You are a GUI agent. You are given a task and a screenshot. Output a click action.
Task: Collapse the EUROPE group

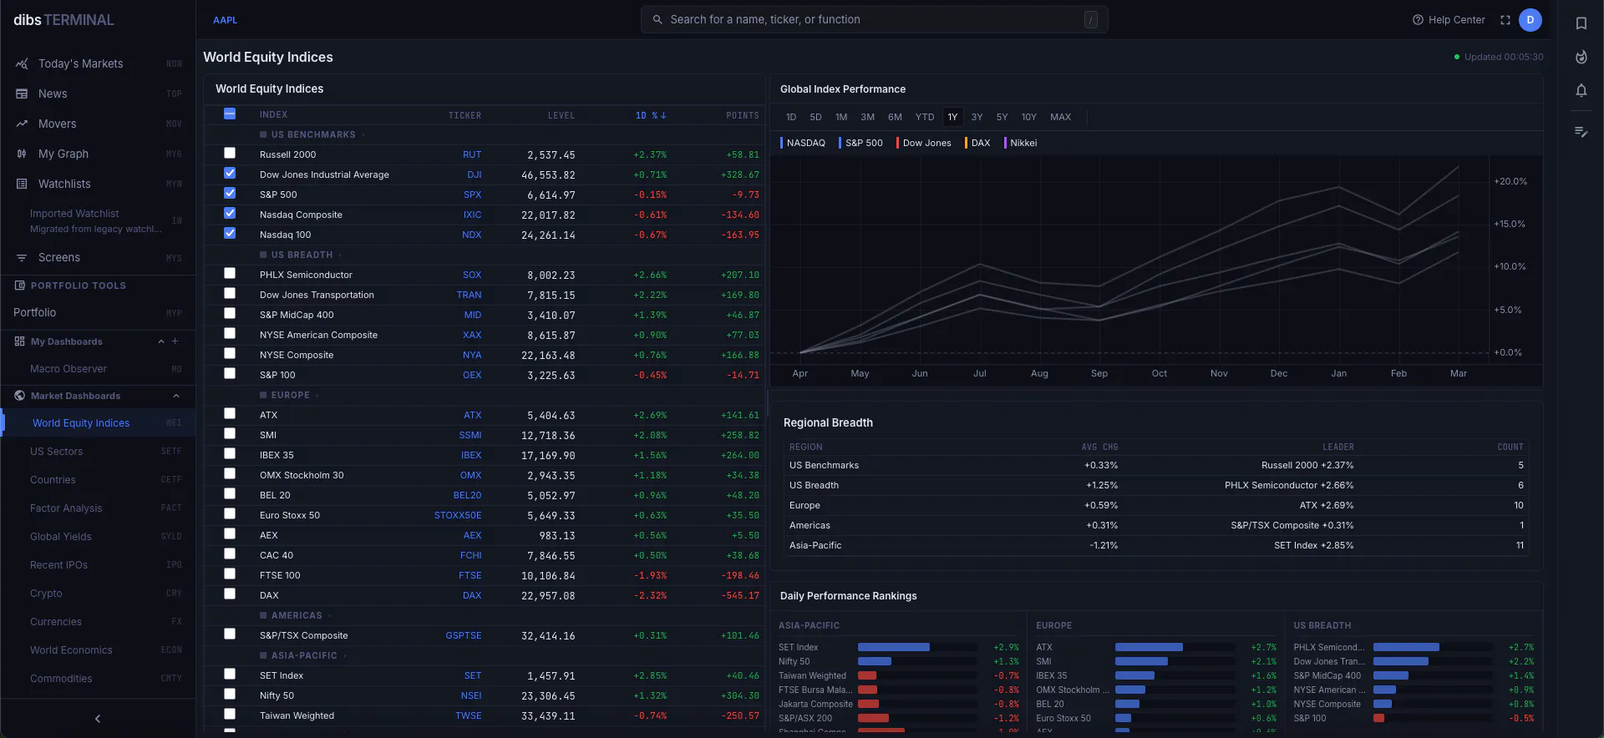(x=289, y=395)
